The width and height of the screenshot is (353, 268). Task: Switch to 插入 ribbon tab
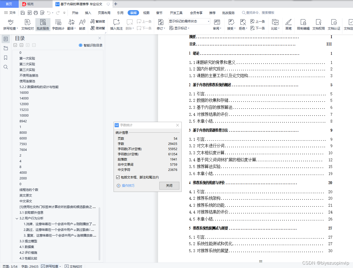click(88, 13)
